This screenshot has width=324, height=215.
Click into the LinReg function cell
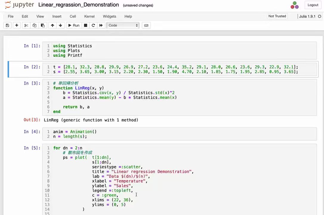[x=179, y=97]
